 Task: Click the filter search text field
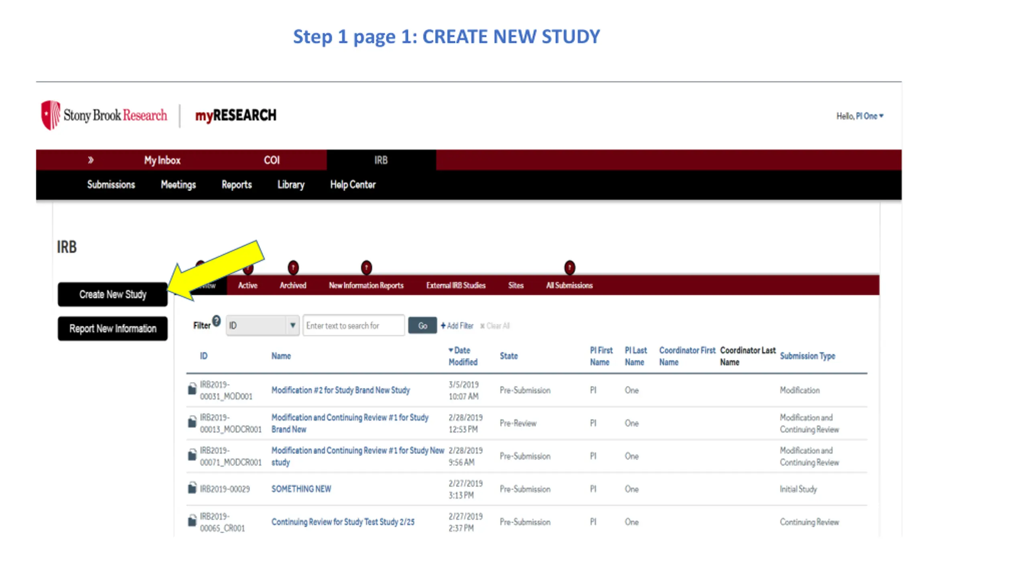click(x=353, y=326)
